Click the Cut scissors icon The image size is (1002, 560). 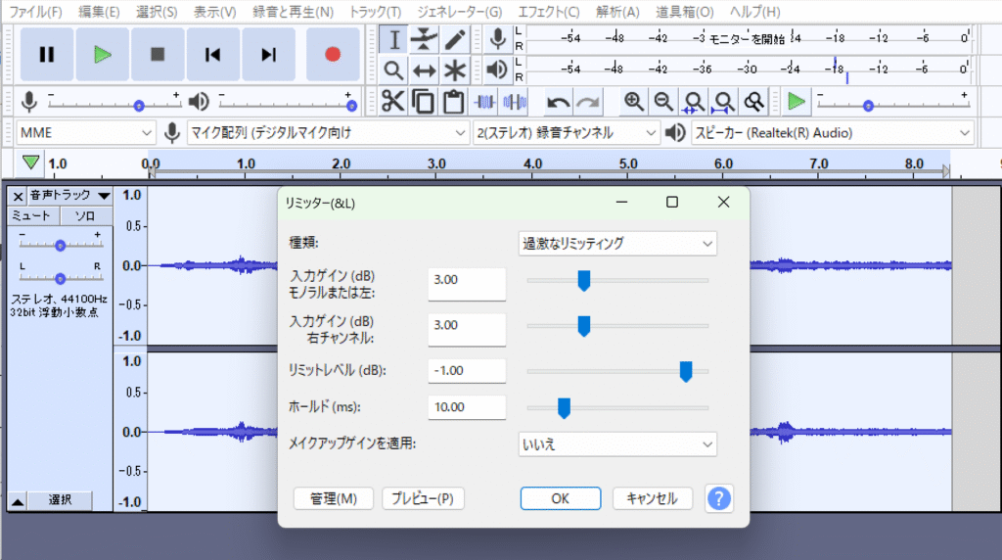[393, 102]
